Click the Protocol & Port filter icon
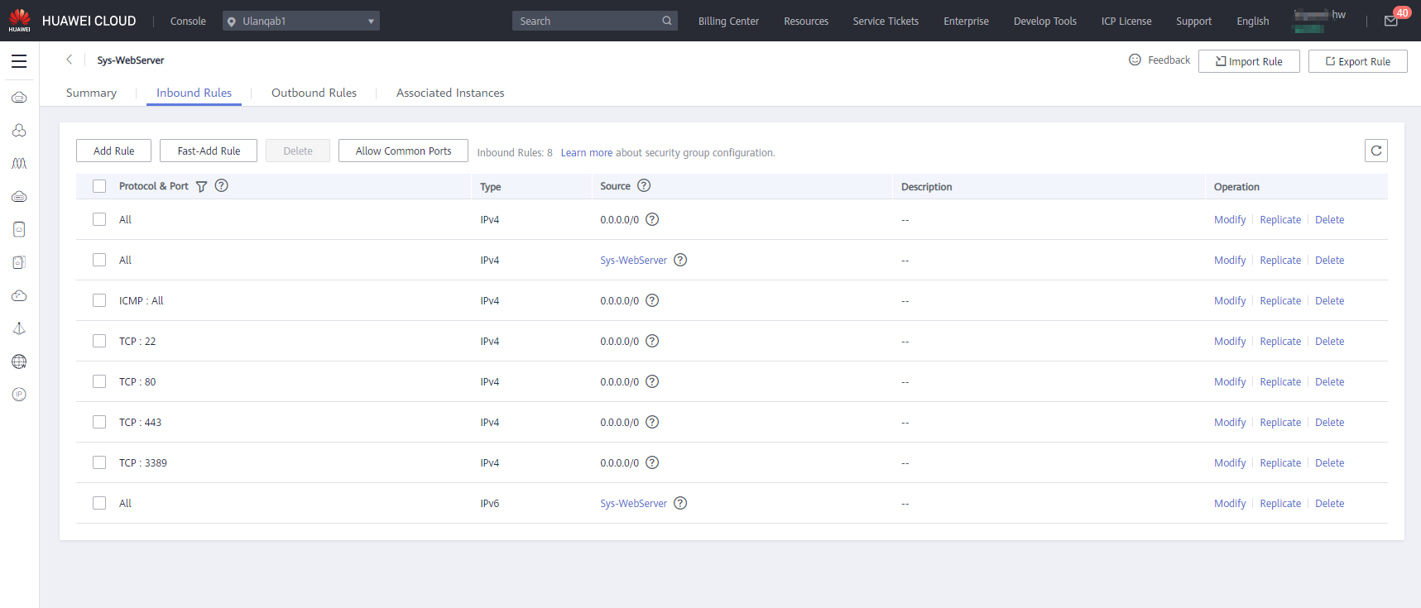The height and width of the screenshot is (608, 1421). point(201,187)
